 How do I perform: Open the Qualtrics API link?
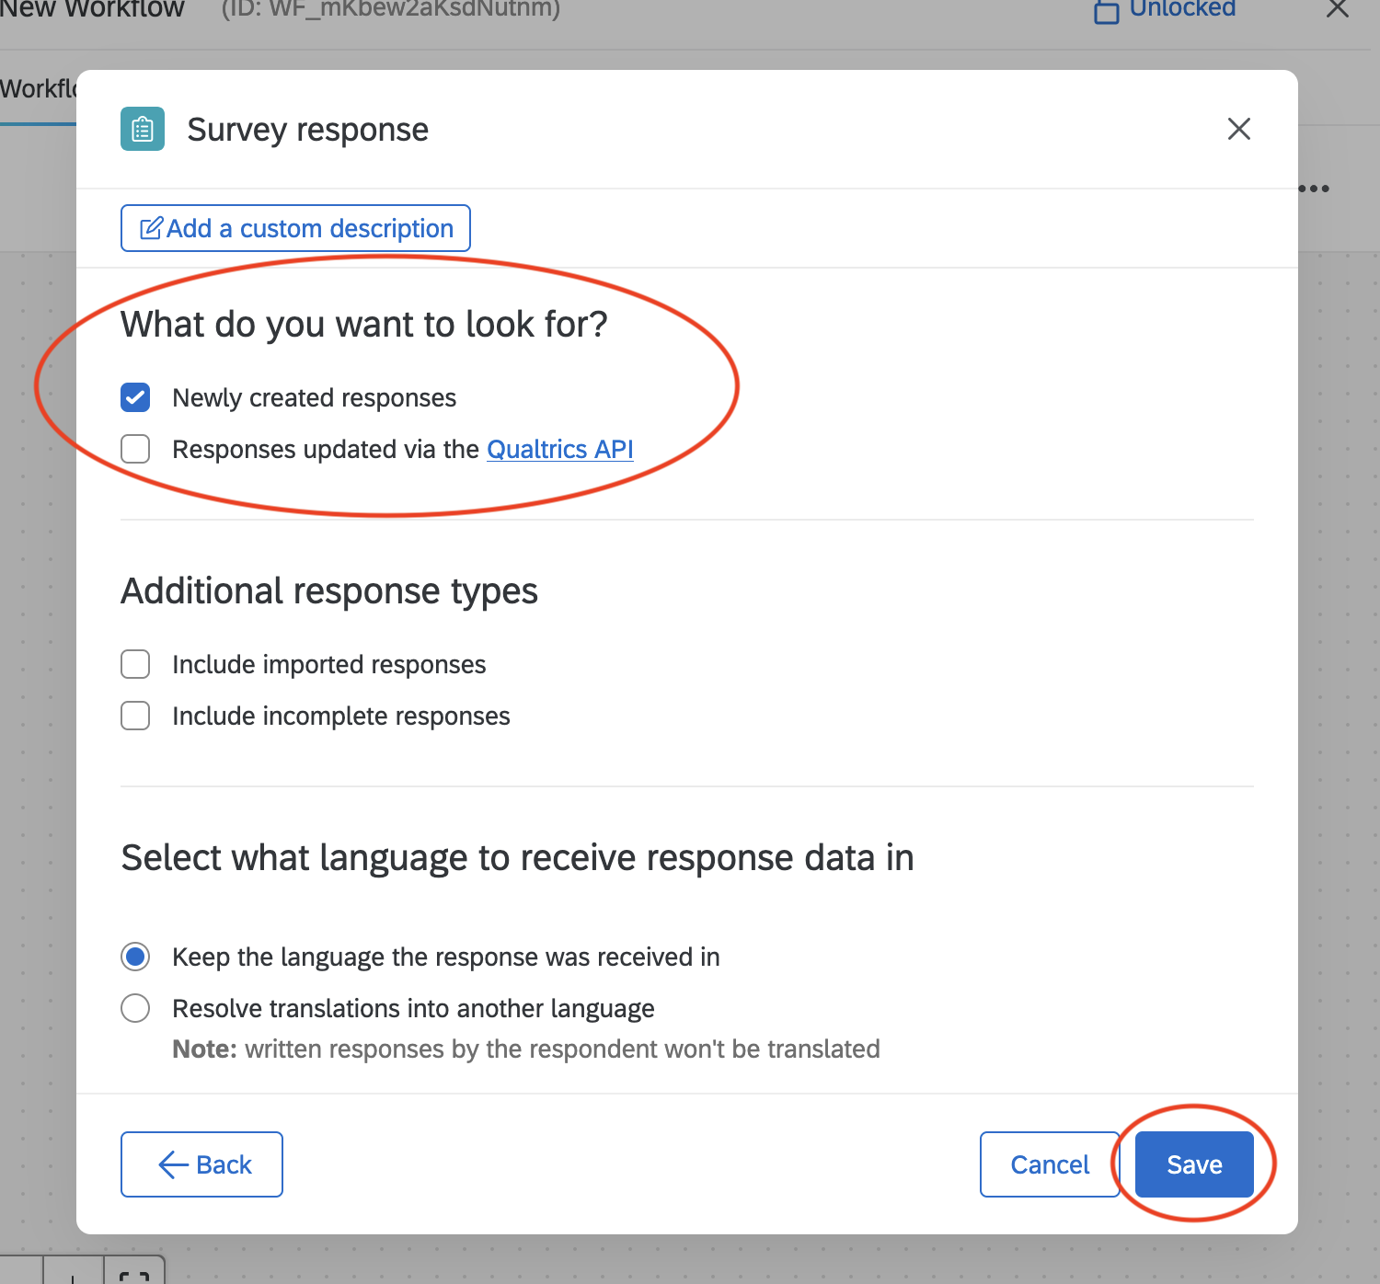[x=559, y=449]
